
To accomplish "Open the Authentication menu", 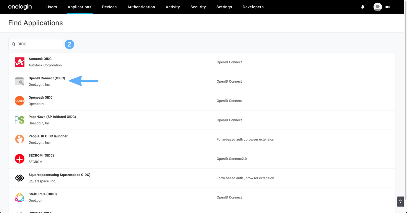I will click(141, 7).
